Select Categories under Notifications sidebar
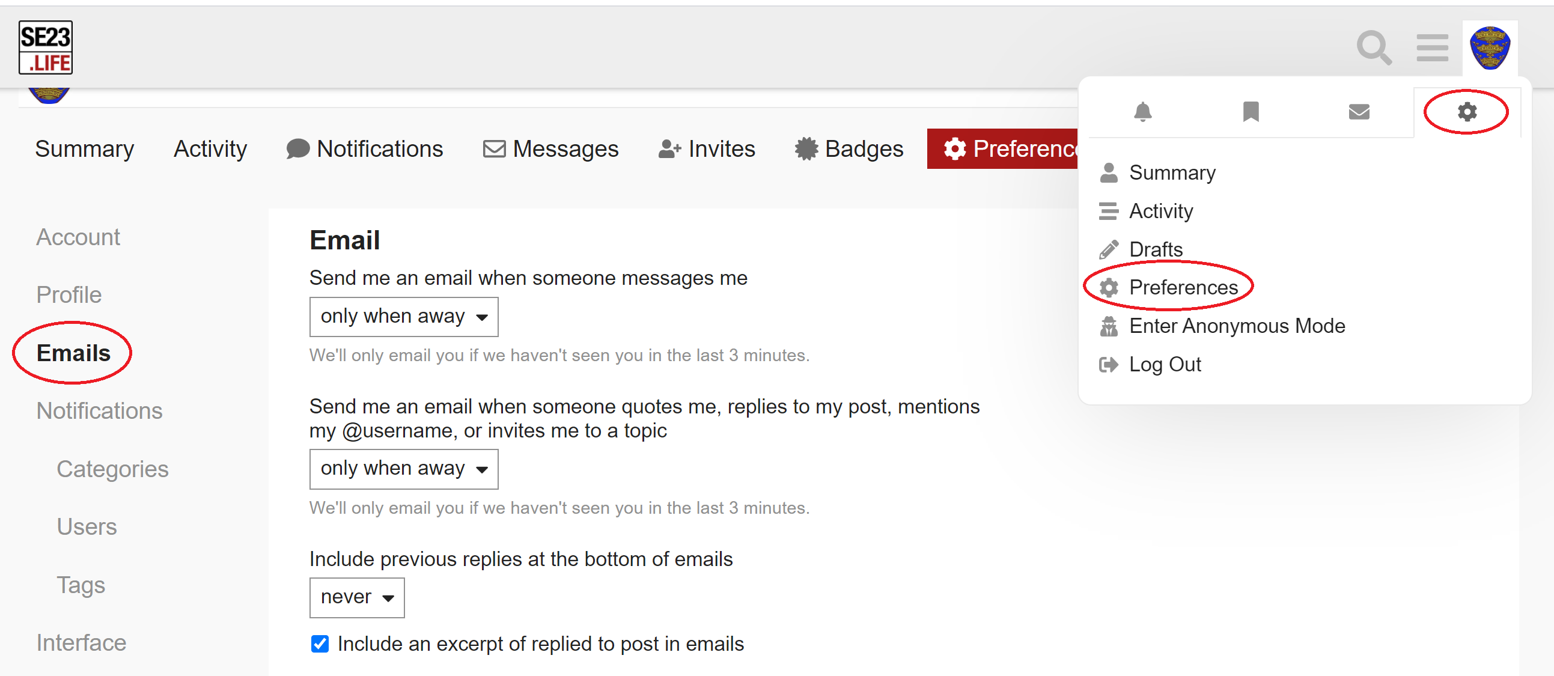 (x=112, y=469)
